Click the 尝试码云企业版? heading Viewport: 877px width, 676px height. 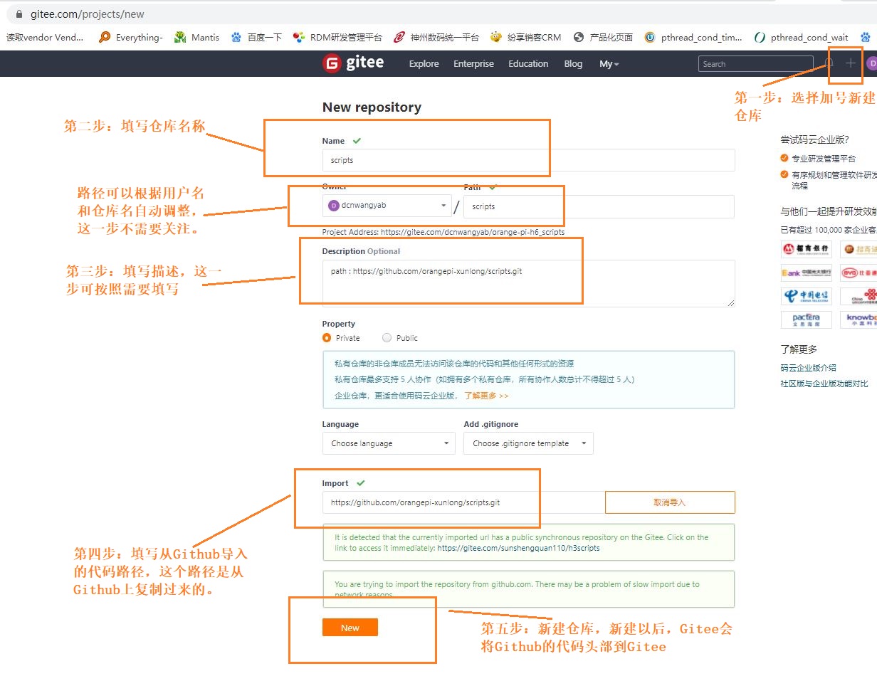[x=814, y=139]
